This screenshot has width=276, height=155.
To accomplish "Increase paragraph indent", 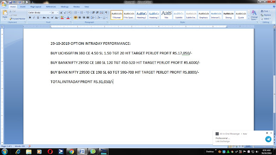I will click(x=97, y=12).
